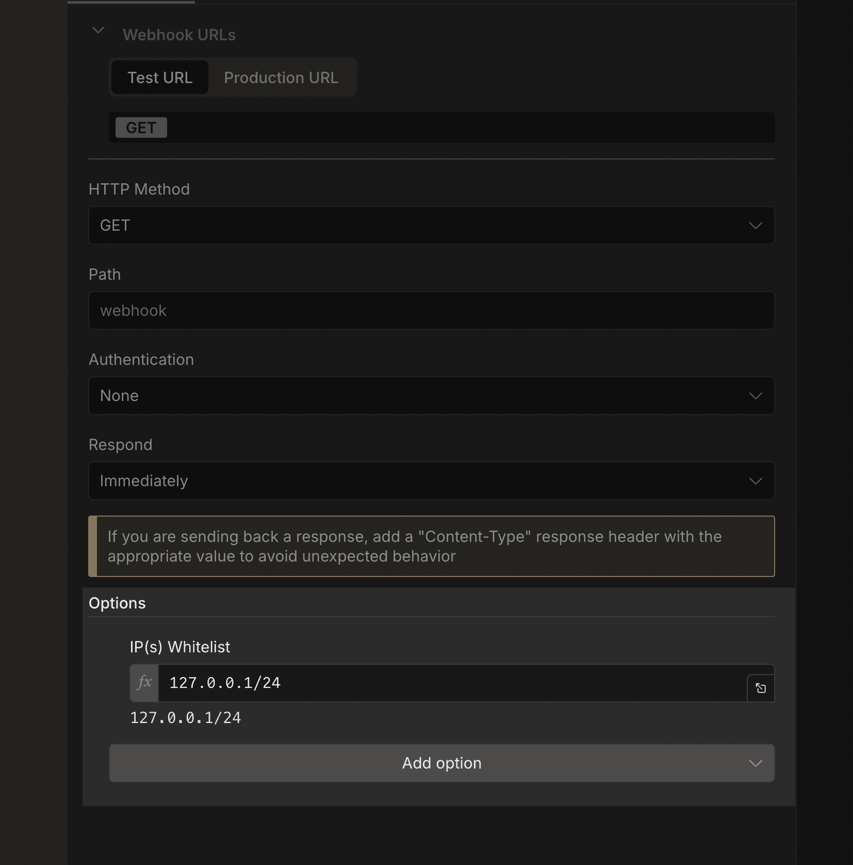This screenshot has width=853, height=865.
Task: Toggle expression mode with the fx icon
Action: (x=145, y=683)
